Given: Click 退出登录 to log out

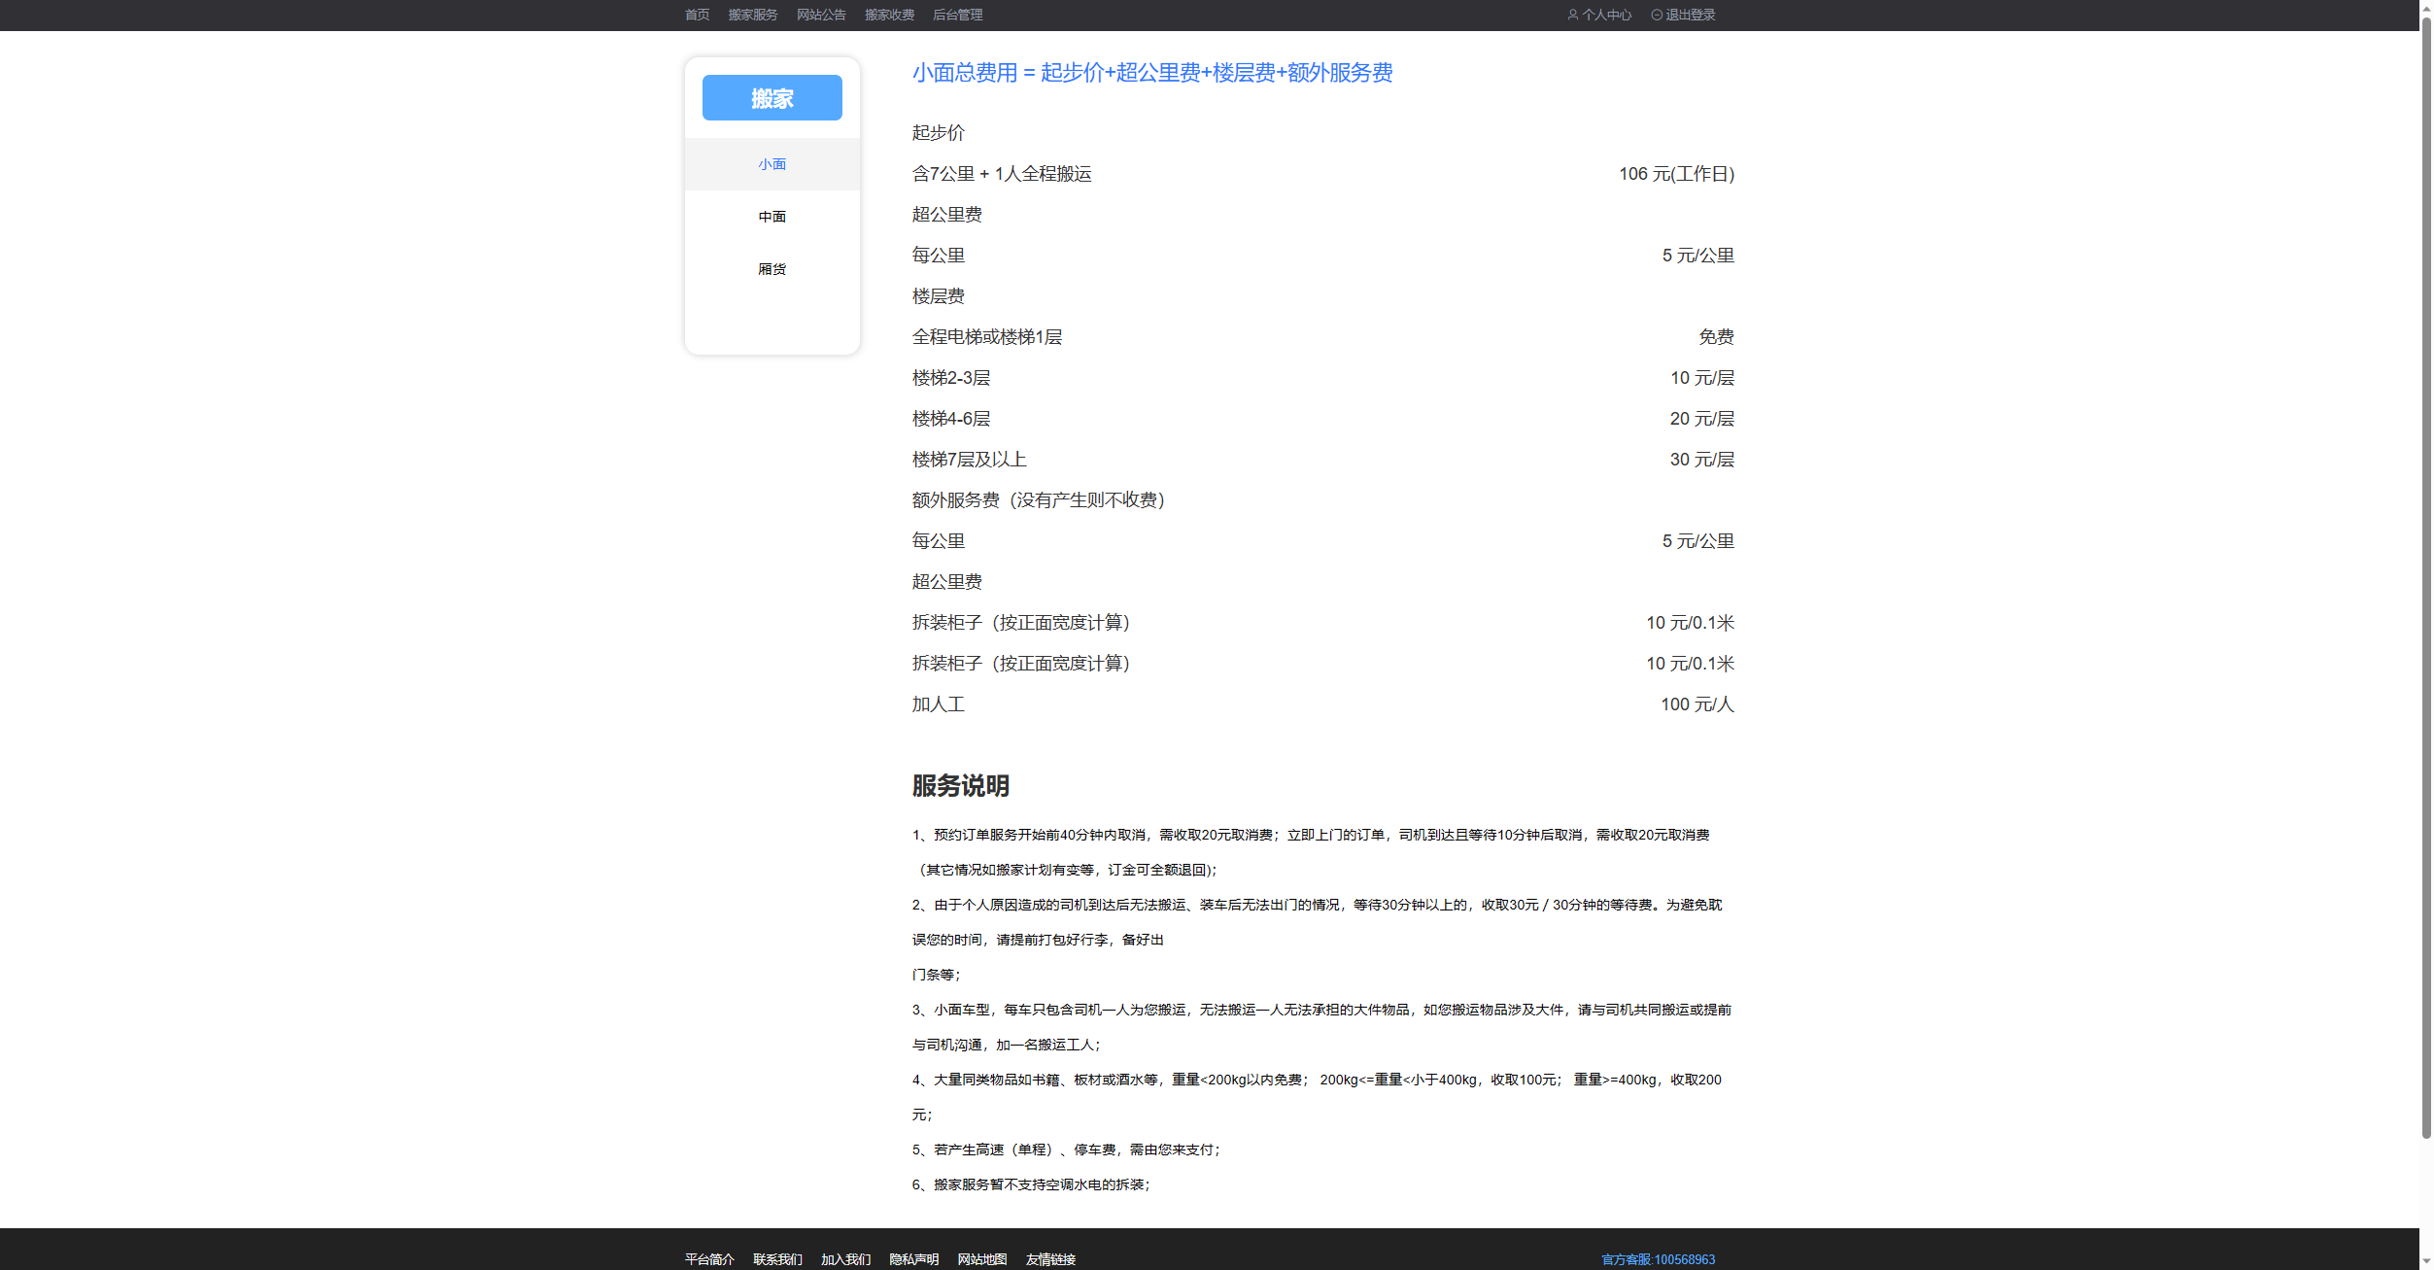Looking at the screenshot, I should [1690, 15].
